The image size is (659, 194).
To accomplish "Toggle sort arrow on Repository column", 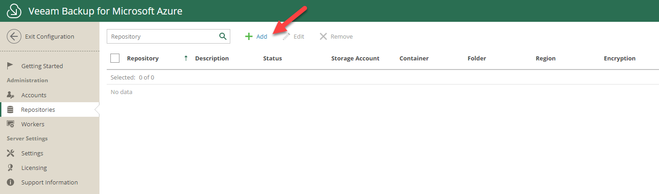I will (x=186, y=58).
